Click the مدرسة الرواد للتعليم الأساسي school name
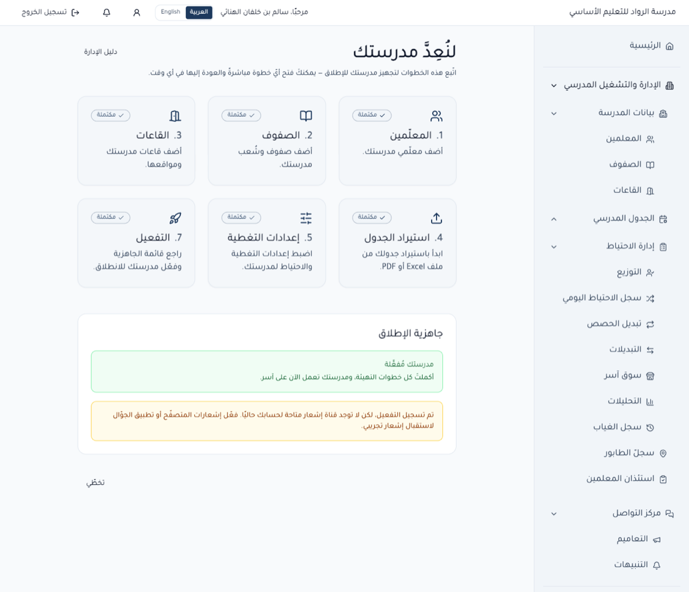Viewport: 689px width, 592px height. 623,12
